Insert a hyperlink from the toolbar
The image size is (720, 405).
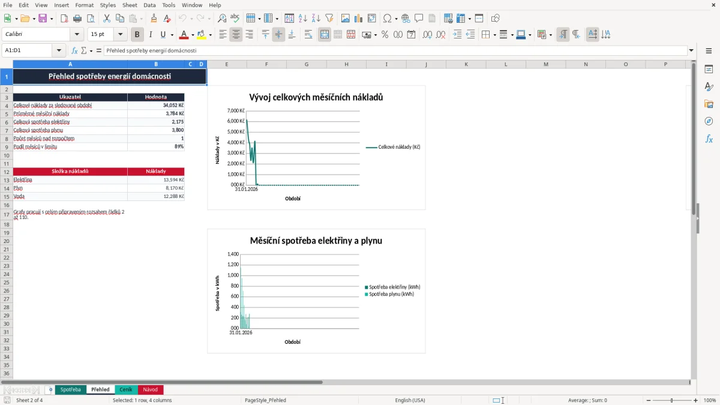pos(406,19)
